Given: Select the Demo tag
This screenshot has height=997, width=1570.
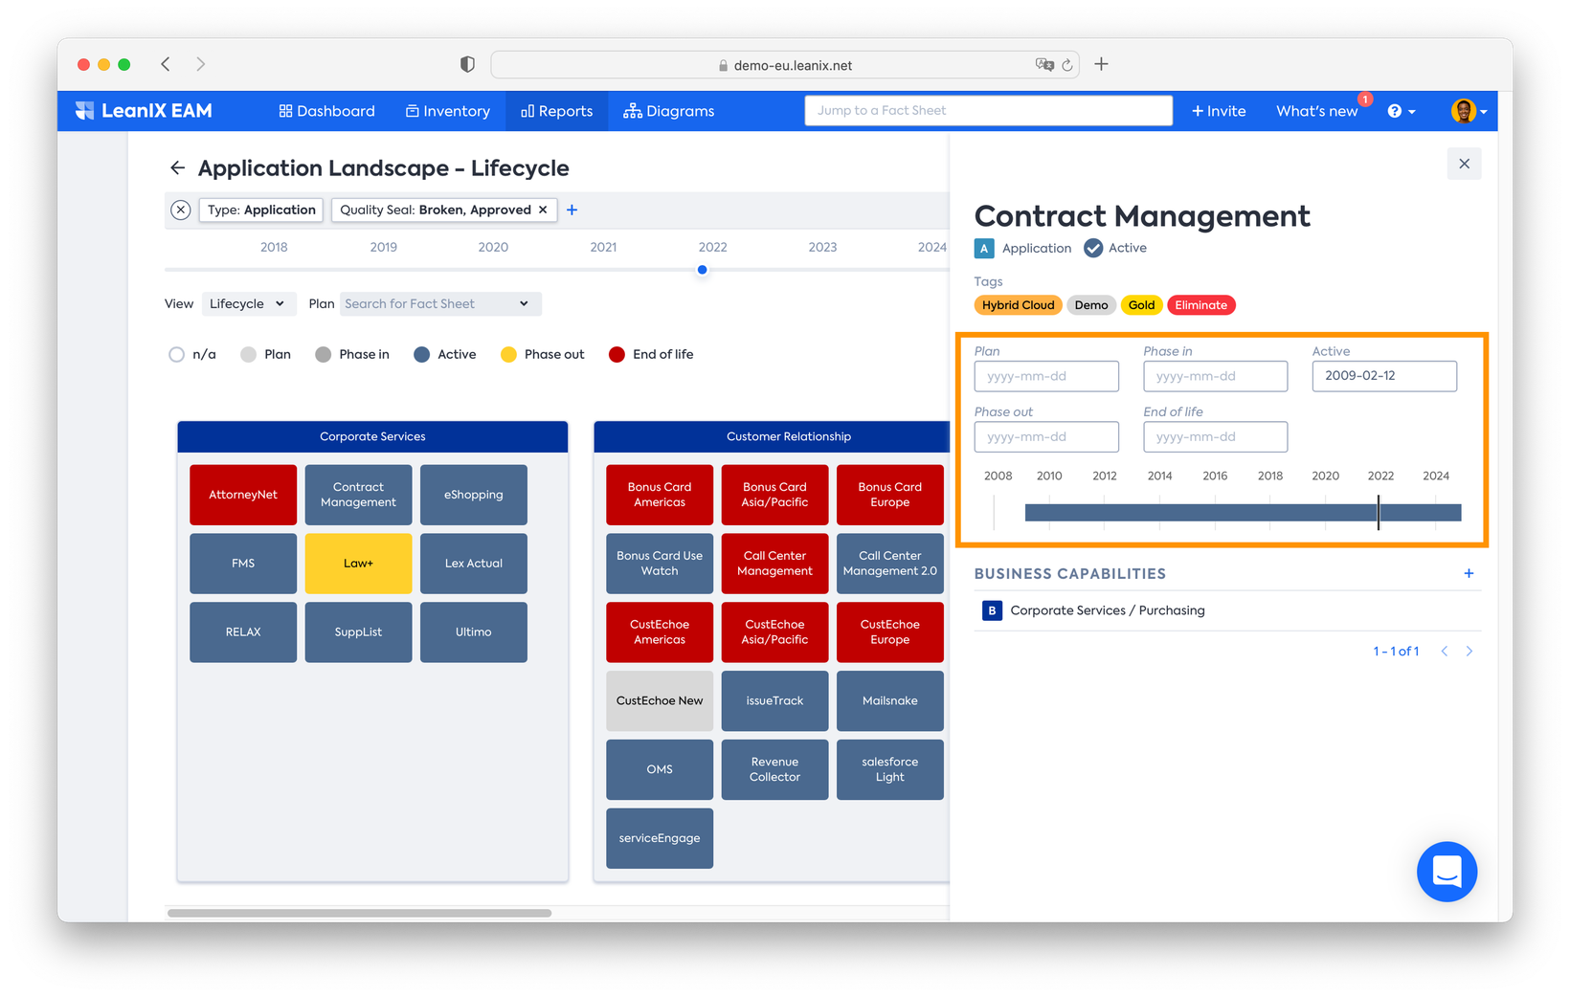Looking at the screenshot, I should click(1091, 305).
